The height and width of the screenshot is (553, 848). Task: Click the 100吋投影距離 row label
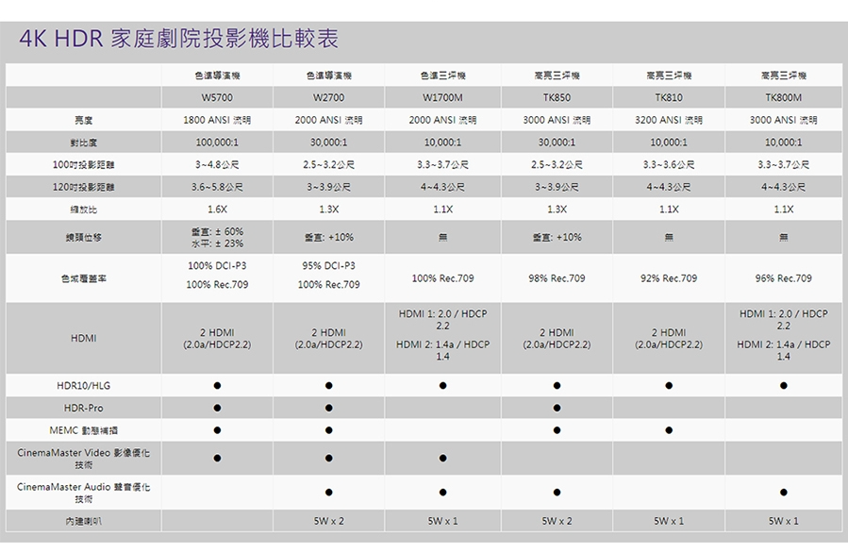83,165
